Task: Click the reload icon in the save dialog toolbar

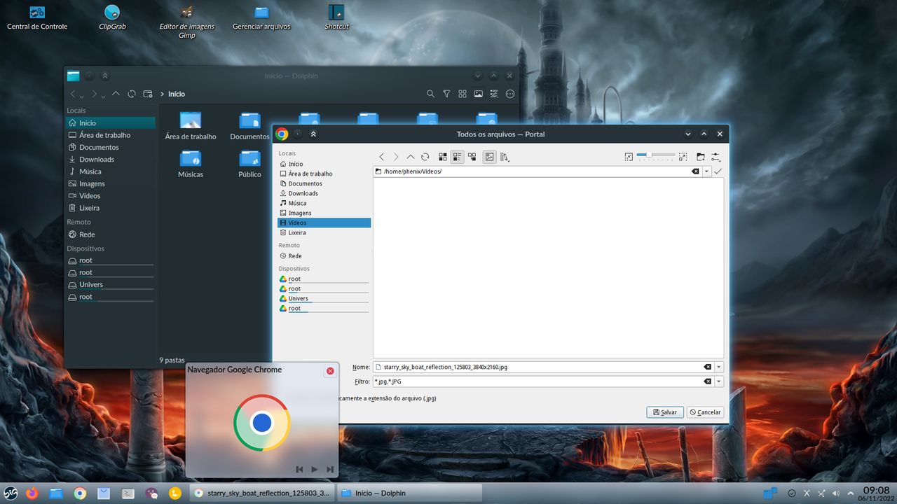Action: (x=425, y=157)
